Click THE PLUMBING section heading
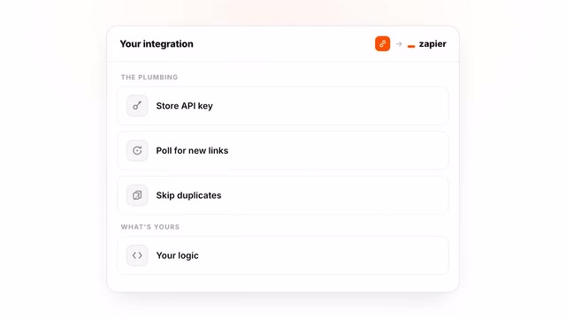The width and height of the screenshot is (566, 318). (x=149, y=77)
